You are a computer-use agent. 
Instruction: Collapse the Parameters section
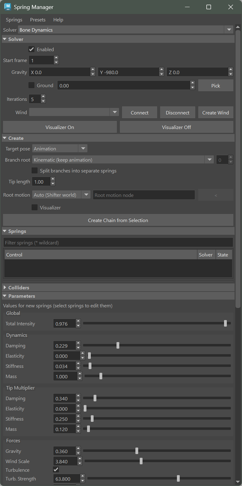[x=118, y=296]
